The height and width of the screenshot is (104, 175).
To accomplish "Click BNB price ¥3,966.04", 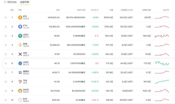I will pyautogui.click(x=55, y=45).
